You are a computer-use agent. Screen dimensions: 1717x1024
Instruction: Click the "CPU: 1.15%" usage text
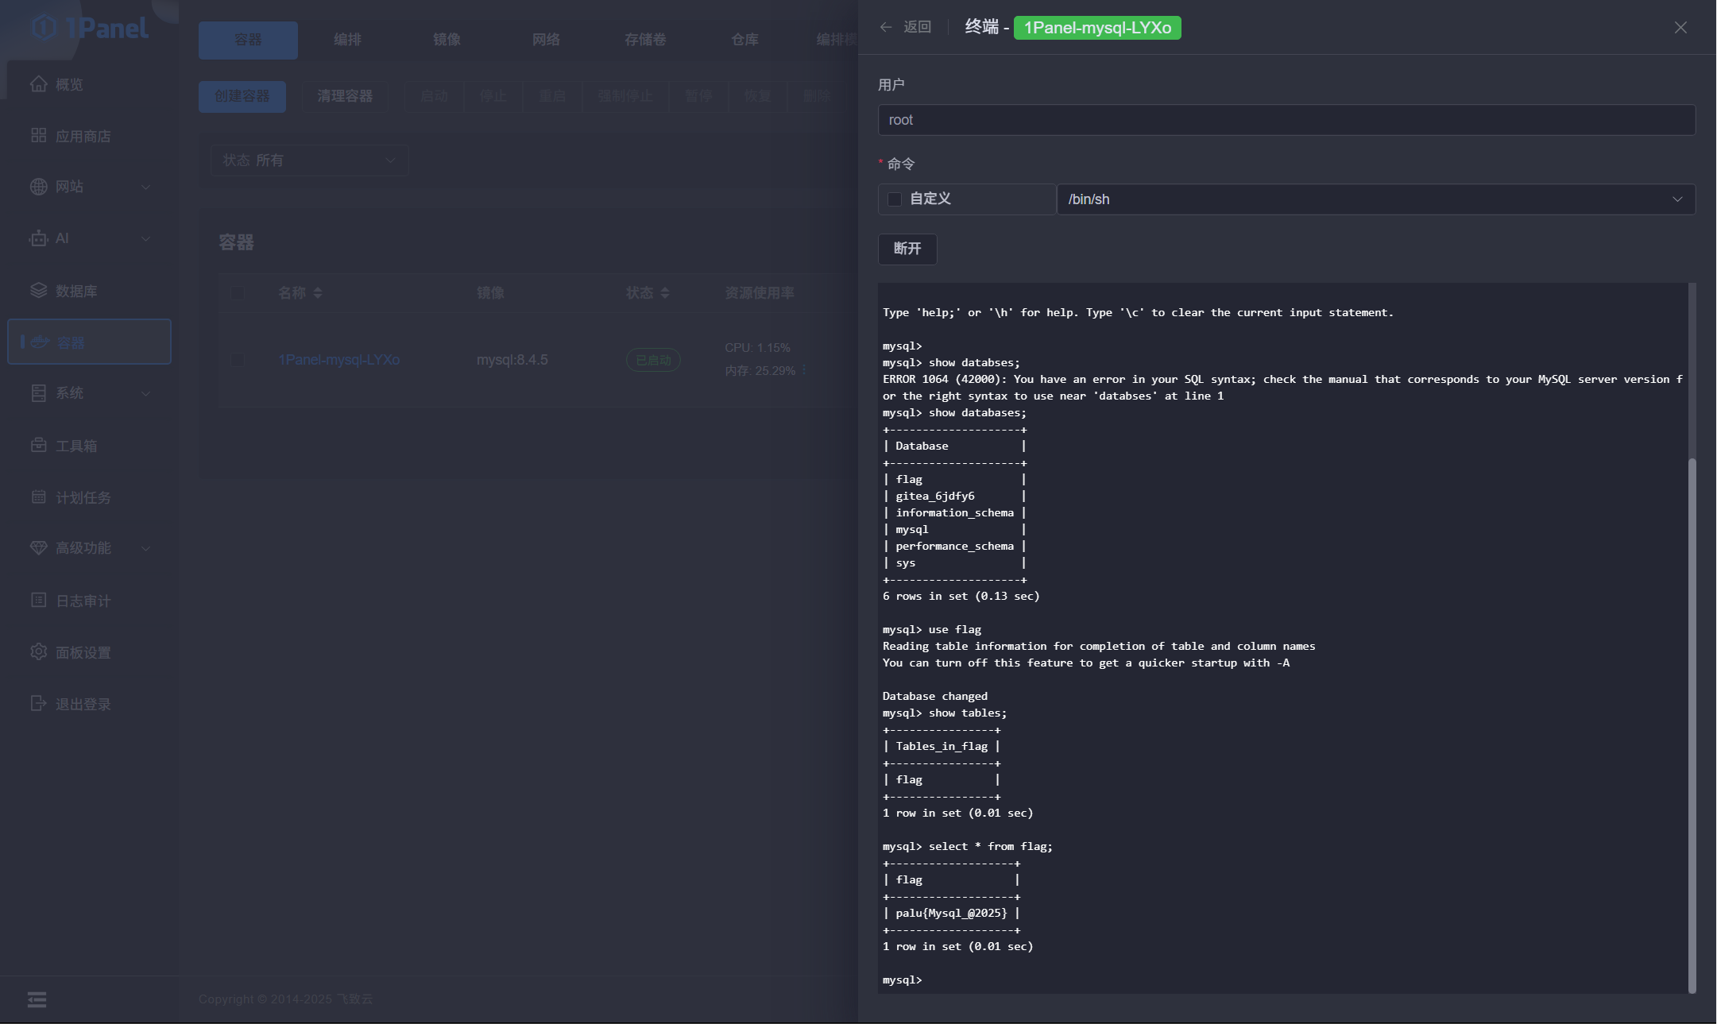coord(757,348)
